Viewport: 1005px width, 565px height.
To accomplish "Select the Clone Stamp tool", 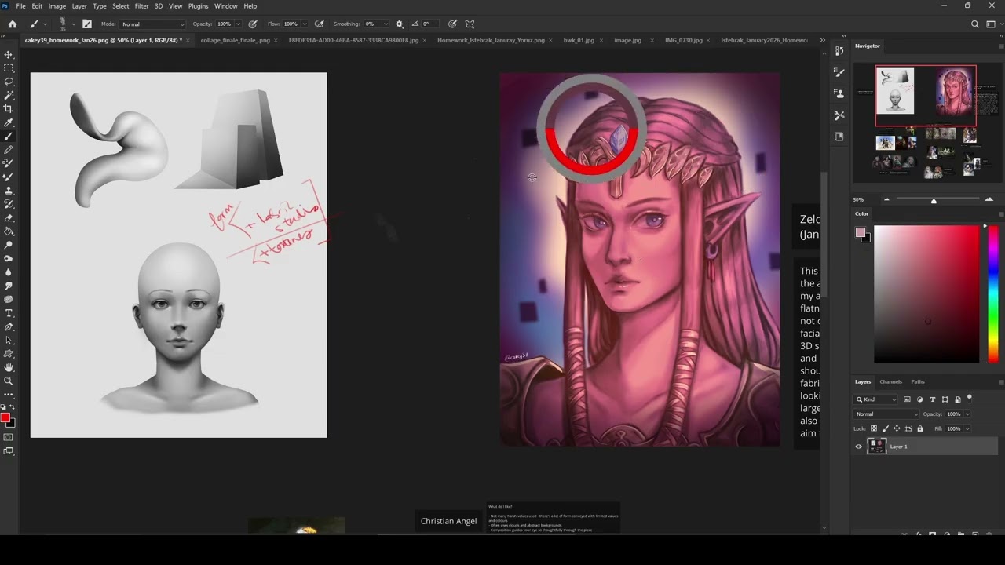I will (9, 191).
